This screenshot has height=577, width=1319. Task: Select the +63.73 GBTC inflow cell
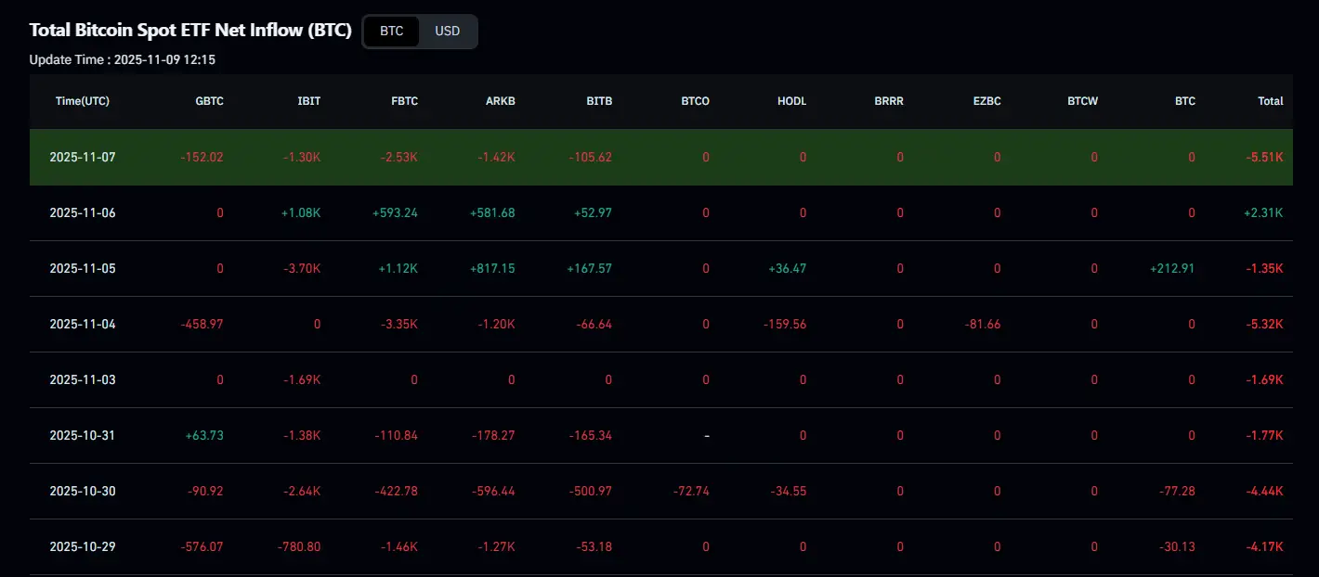click(202, 435)
